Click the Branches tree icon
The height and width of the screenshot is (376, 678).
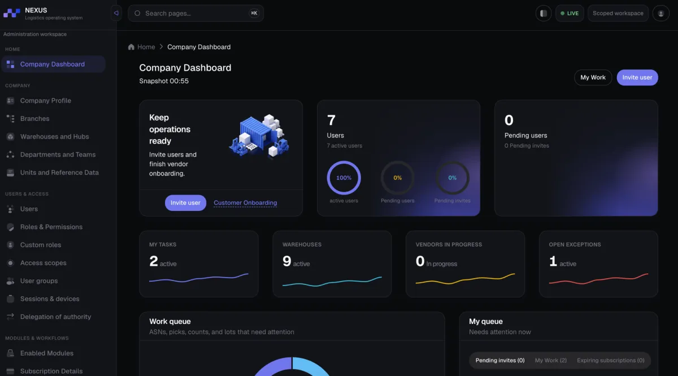(x=10, y=119)
